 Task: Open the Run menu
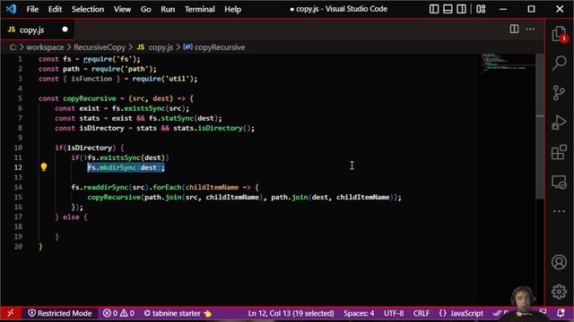point(168,9)
